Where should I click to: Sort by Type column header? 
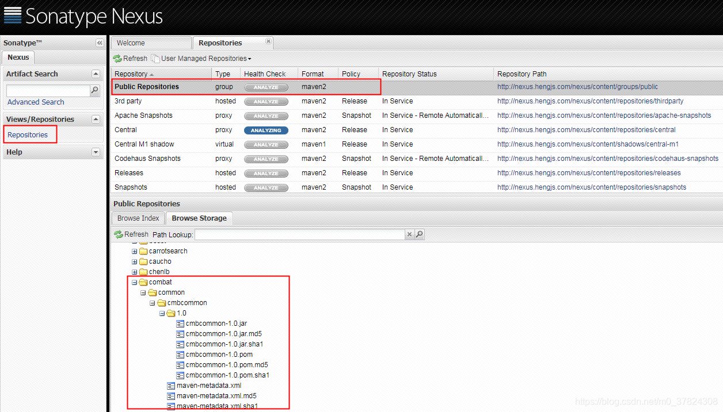pyautogui.click(x=226, y=74)
